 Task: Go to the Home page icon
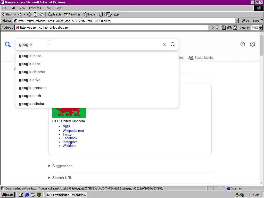(x=42, y=14)
